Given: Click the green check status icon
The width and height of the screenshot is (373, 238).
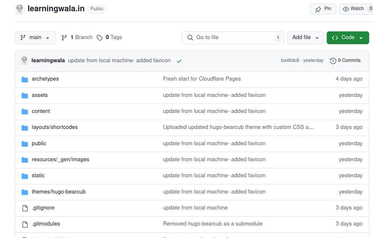Looking at the screenshot, I should (x=179, y=61).
